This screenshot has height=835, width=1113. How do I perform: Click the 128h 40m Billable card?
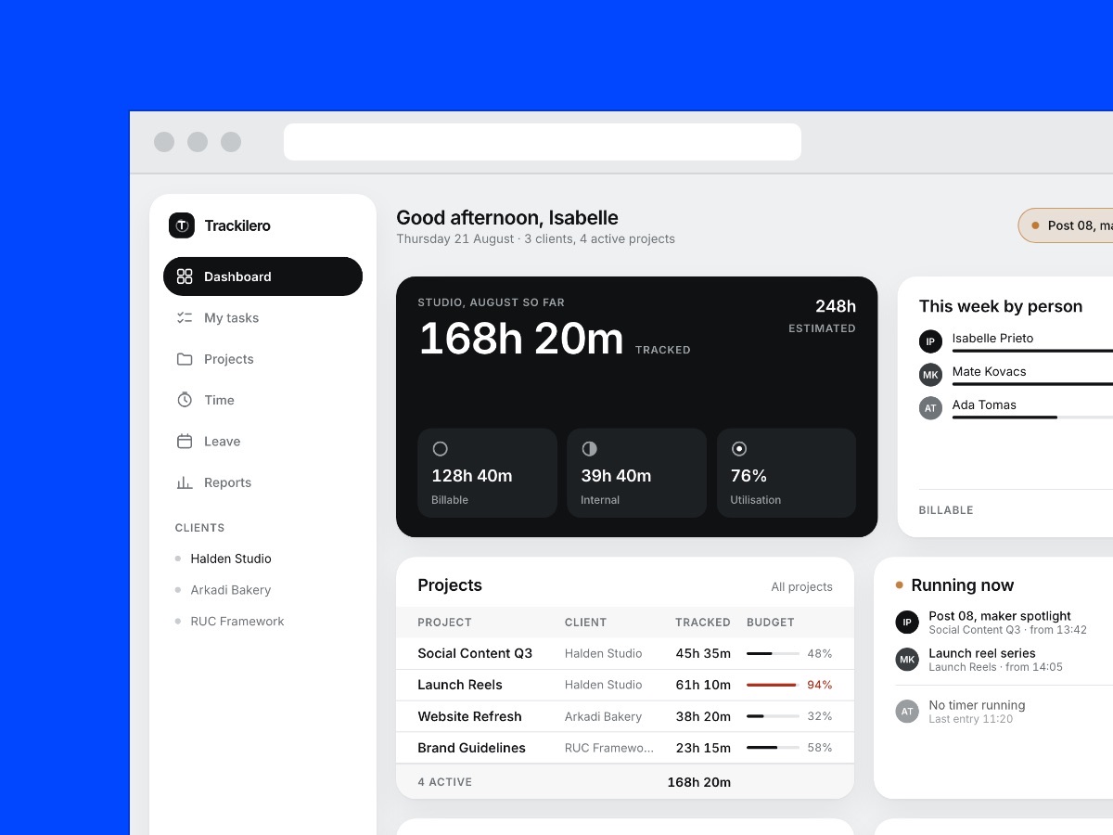[487, 473]
